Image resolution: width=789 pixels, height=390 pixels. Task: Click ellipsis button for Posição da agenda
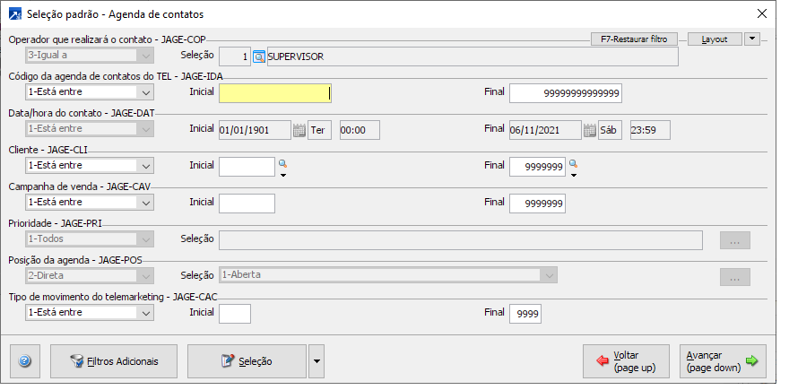pos(734,277)
